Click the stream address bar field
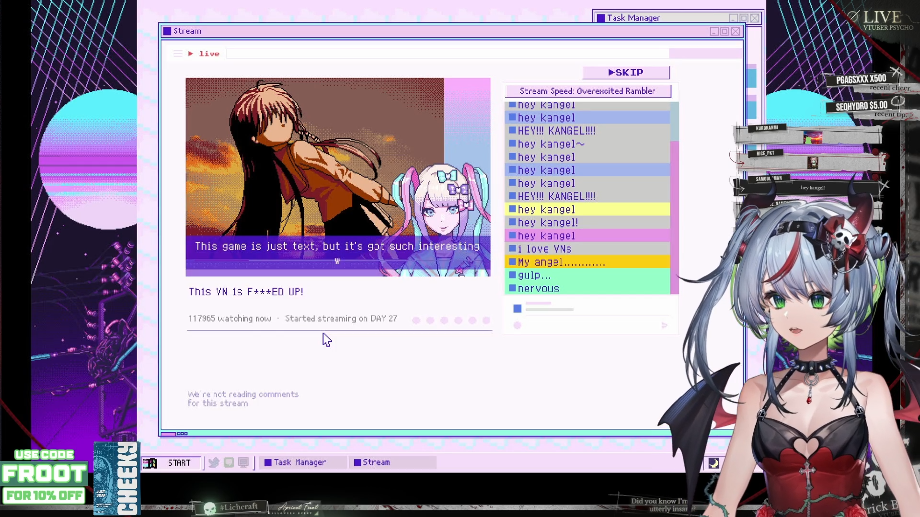Image resolution: width=920 pixels, height=517 pixels. coord(447,54)
